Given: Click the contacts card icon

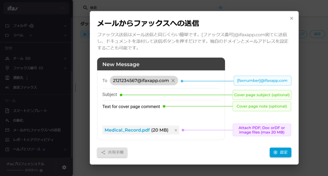Looking at the screenshot, I should pyautogui.click(x=7, y=78).
